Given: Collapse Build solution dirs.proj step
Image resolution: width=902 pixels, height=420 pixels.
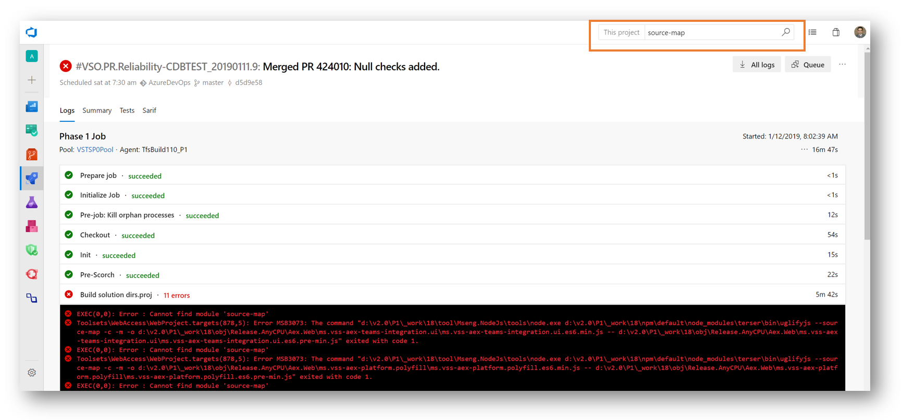Looking at the screenshot, I should point(116,295).
